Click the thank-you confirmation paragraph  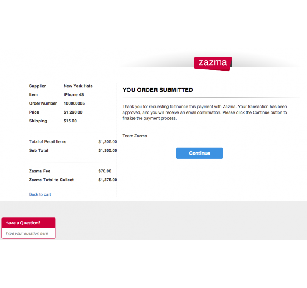pos(205,112)
